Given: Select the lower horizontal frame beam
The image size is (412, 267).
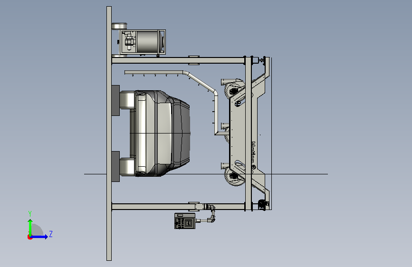Looking at the screenshot, I should click(x=178, y=207).
